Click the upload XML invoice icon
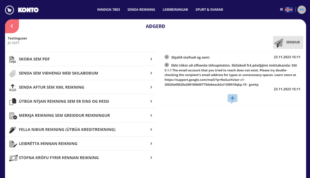310x178 pixels. tap(13, 87)
